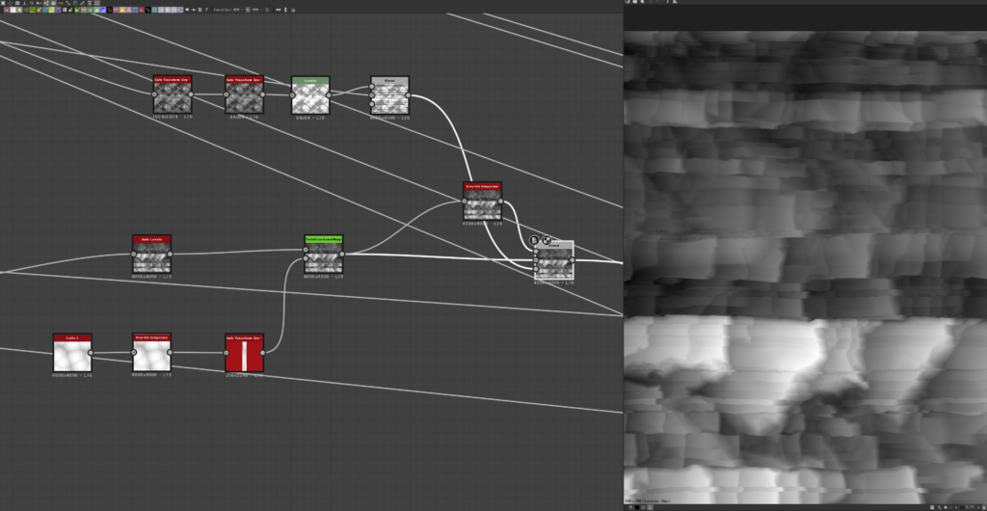Click the output connector of the striped Safe Transform node
This screenshot has width=987, height=511.
(x=263, y=353)
